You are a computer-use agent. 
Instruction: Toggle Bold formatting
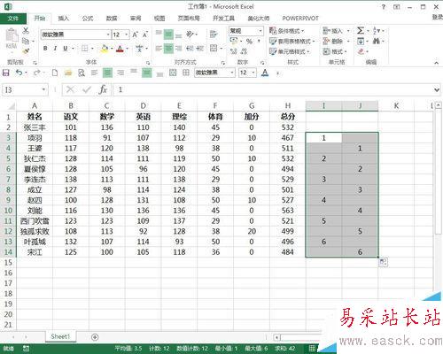45,49
